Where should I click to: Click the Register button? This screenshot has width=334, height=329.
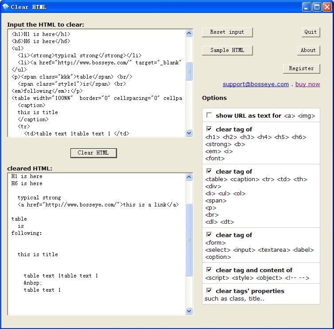(x=301, y=68)
